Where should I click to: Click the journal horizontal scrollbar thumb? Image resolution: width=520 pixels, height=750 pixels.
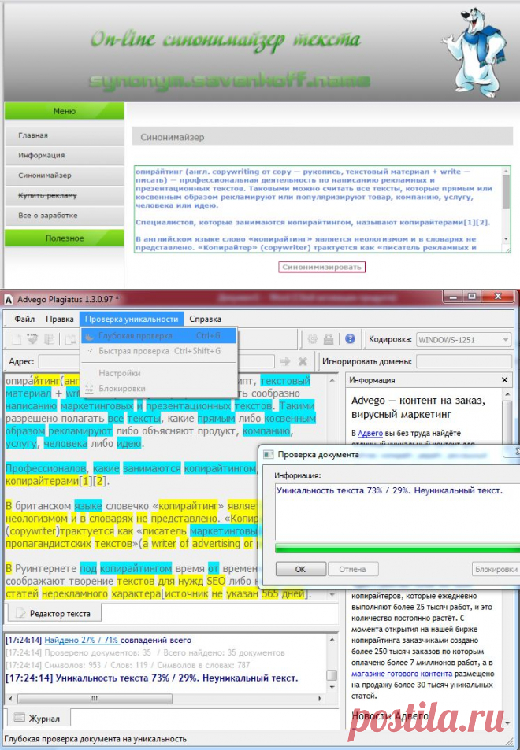click(x=95, y=698)
